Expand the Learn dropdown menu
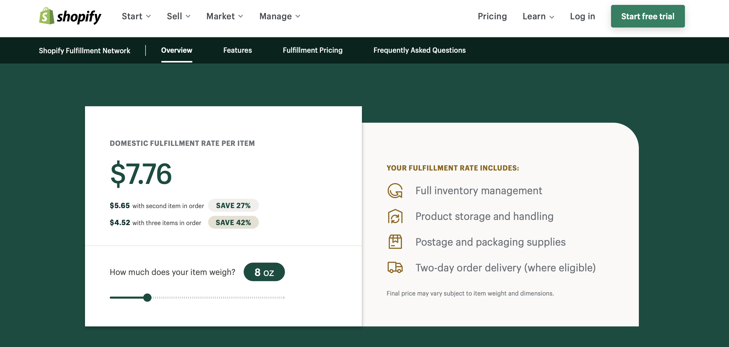The height and width of the screenshot is (347, 729). (538, 16)
